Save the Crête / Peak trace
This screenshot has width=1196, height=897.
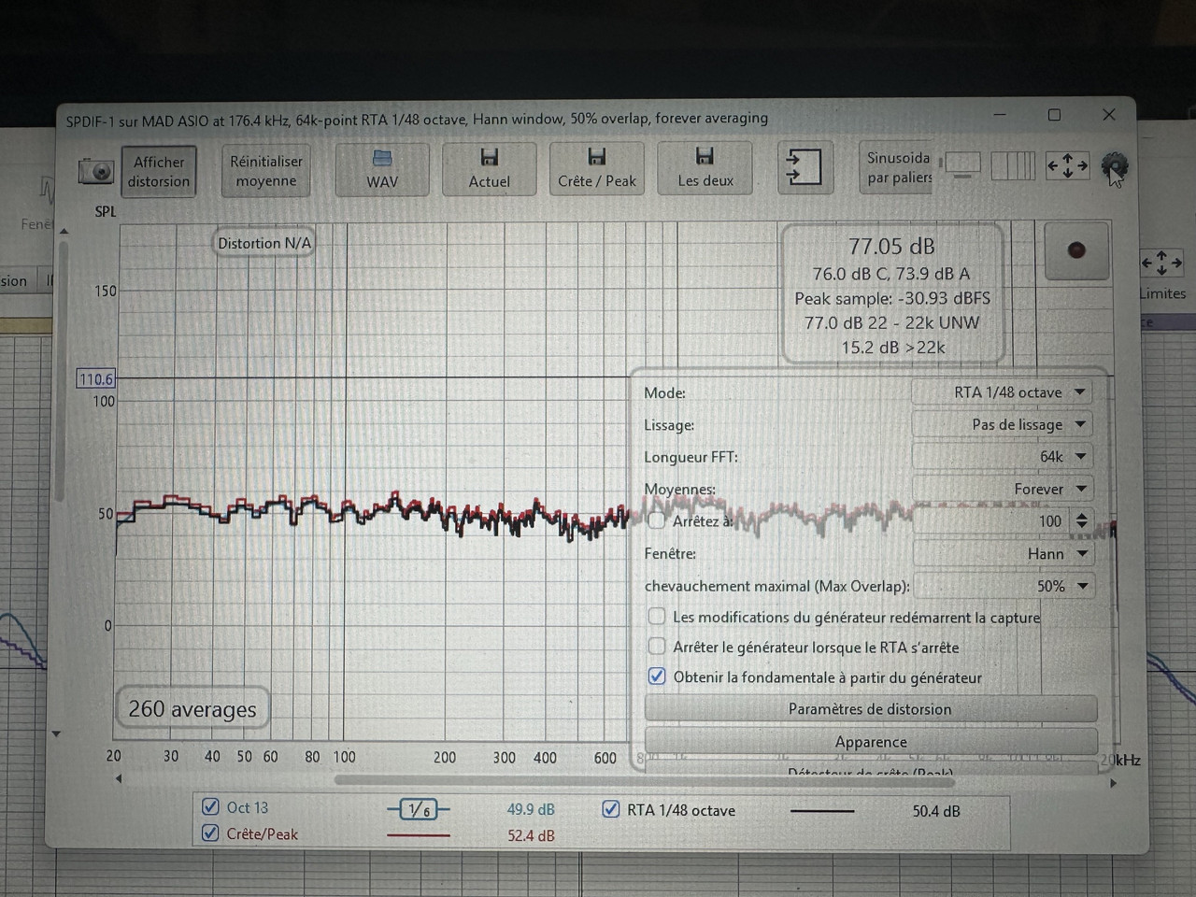point(596,169)
